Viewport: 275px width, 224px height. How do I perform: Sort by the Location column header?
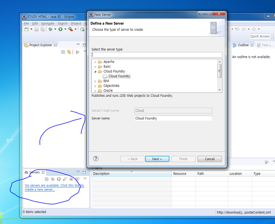(240, 174)
